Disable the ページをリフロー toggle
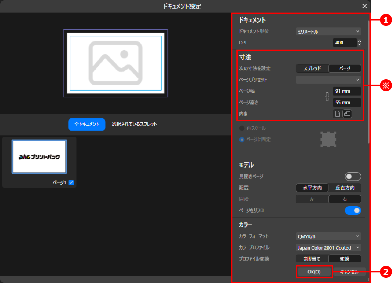 (353, 210)
